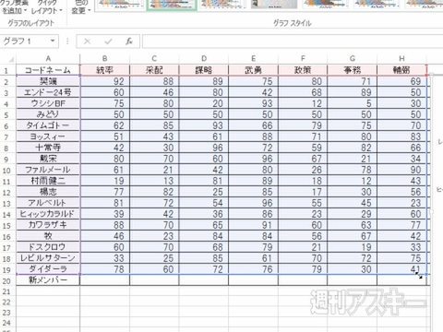Select column G header
443x332 pixels.
(x=353, y=58)
